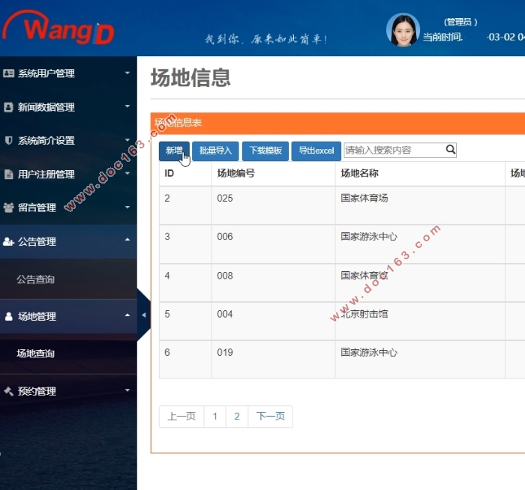Viewport: 525px width, 490px height.
Task: Expand the 预约管理 dropdown arrow
Action: 127,390
